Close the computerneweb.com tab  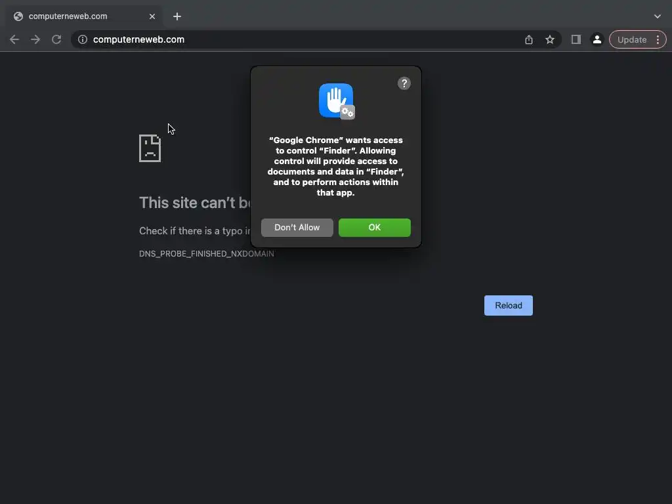coord(152,16)
